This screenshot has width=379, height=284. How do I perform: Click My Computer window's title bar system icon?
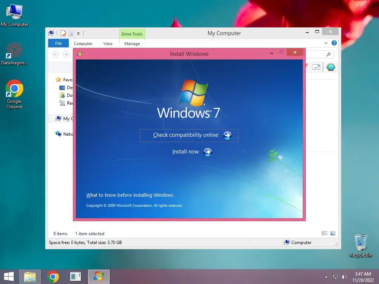[x=51, y=33]
